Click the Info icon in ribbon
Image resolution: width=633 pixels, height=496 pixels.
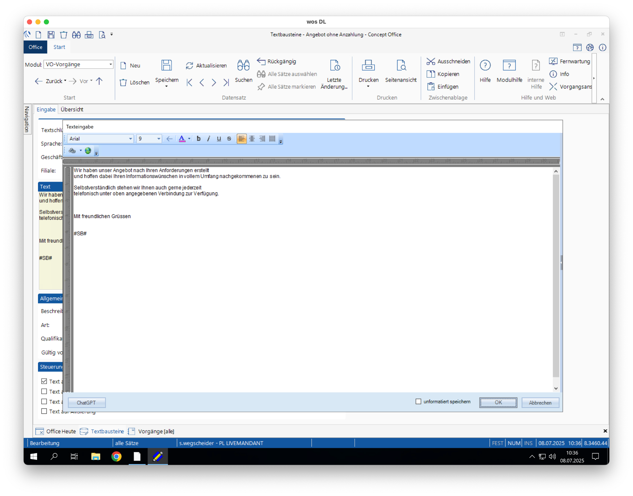[553, 74]
